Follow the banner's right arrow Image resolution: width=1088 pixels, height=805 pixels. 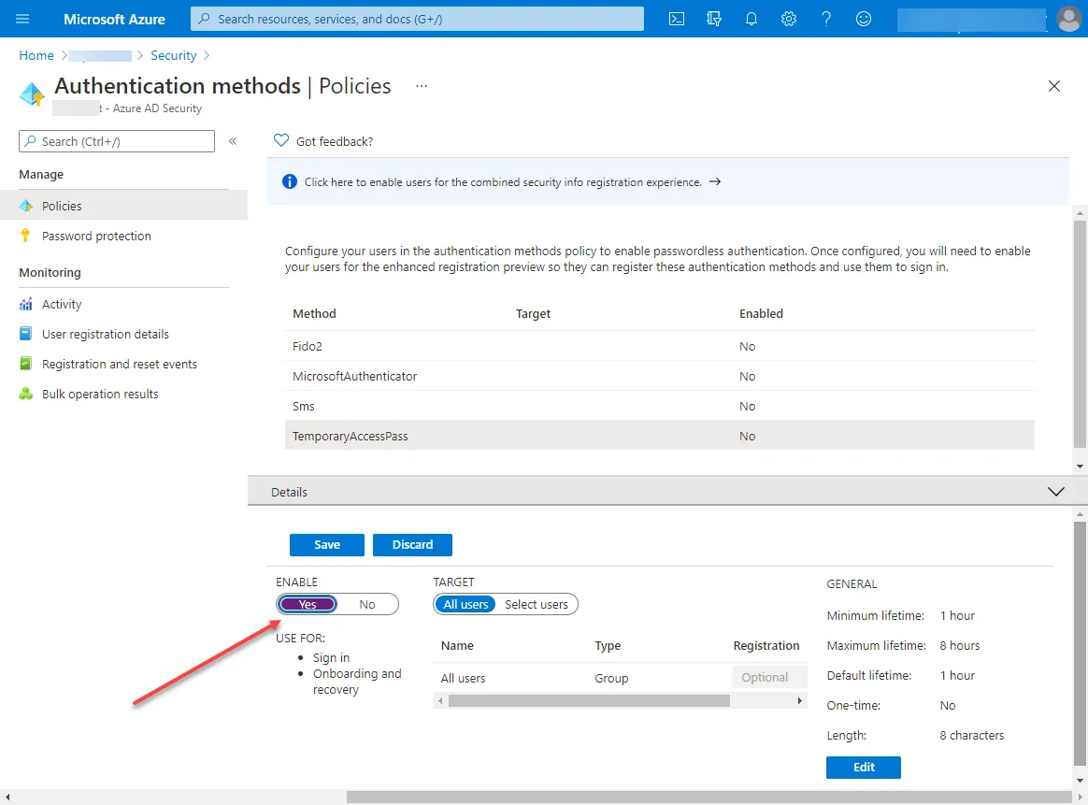[x=715, y=181]
